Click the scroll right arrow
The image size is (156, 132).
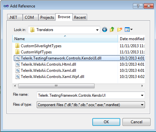tap(142, 86)
